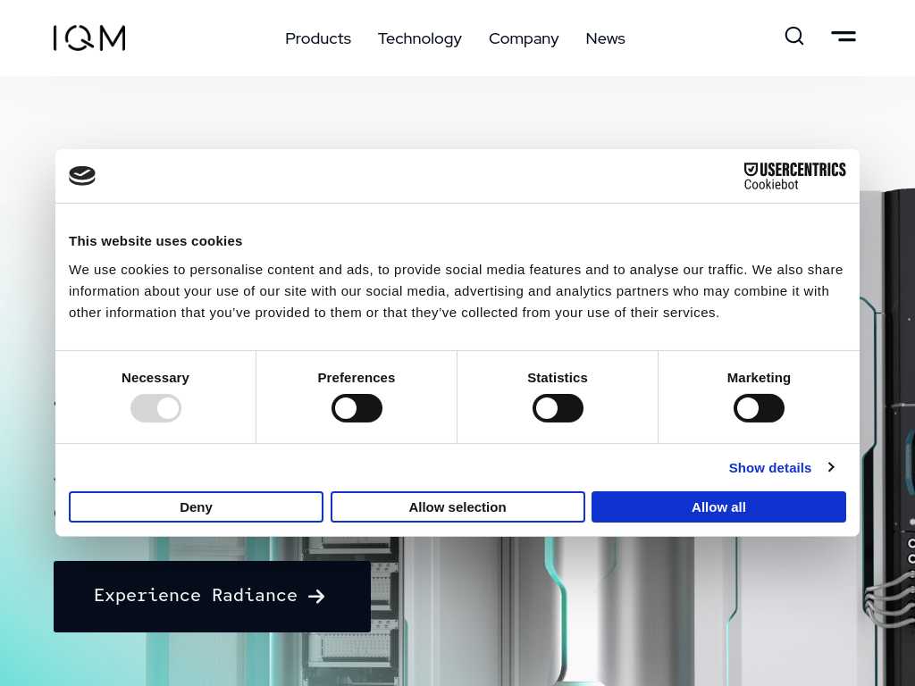This screenshot has width=915, height=686.
Task: Click the Show details link
Action: pos(769,468)
